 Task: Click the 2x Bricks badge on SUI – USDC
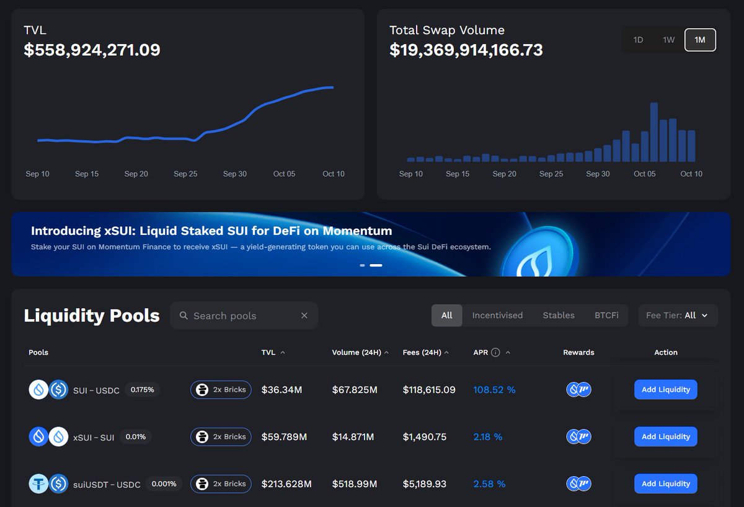click(x=221, y=389)
